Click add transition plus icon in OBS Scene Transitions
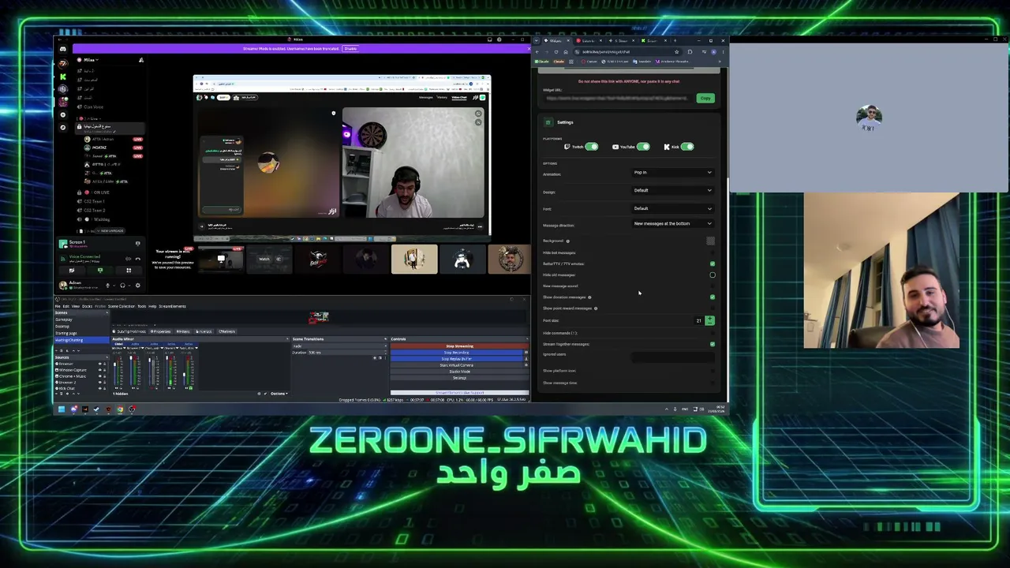The width and height of the screenshot is (1010, 568). (x=375, y=358)
